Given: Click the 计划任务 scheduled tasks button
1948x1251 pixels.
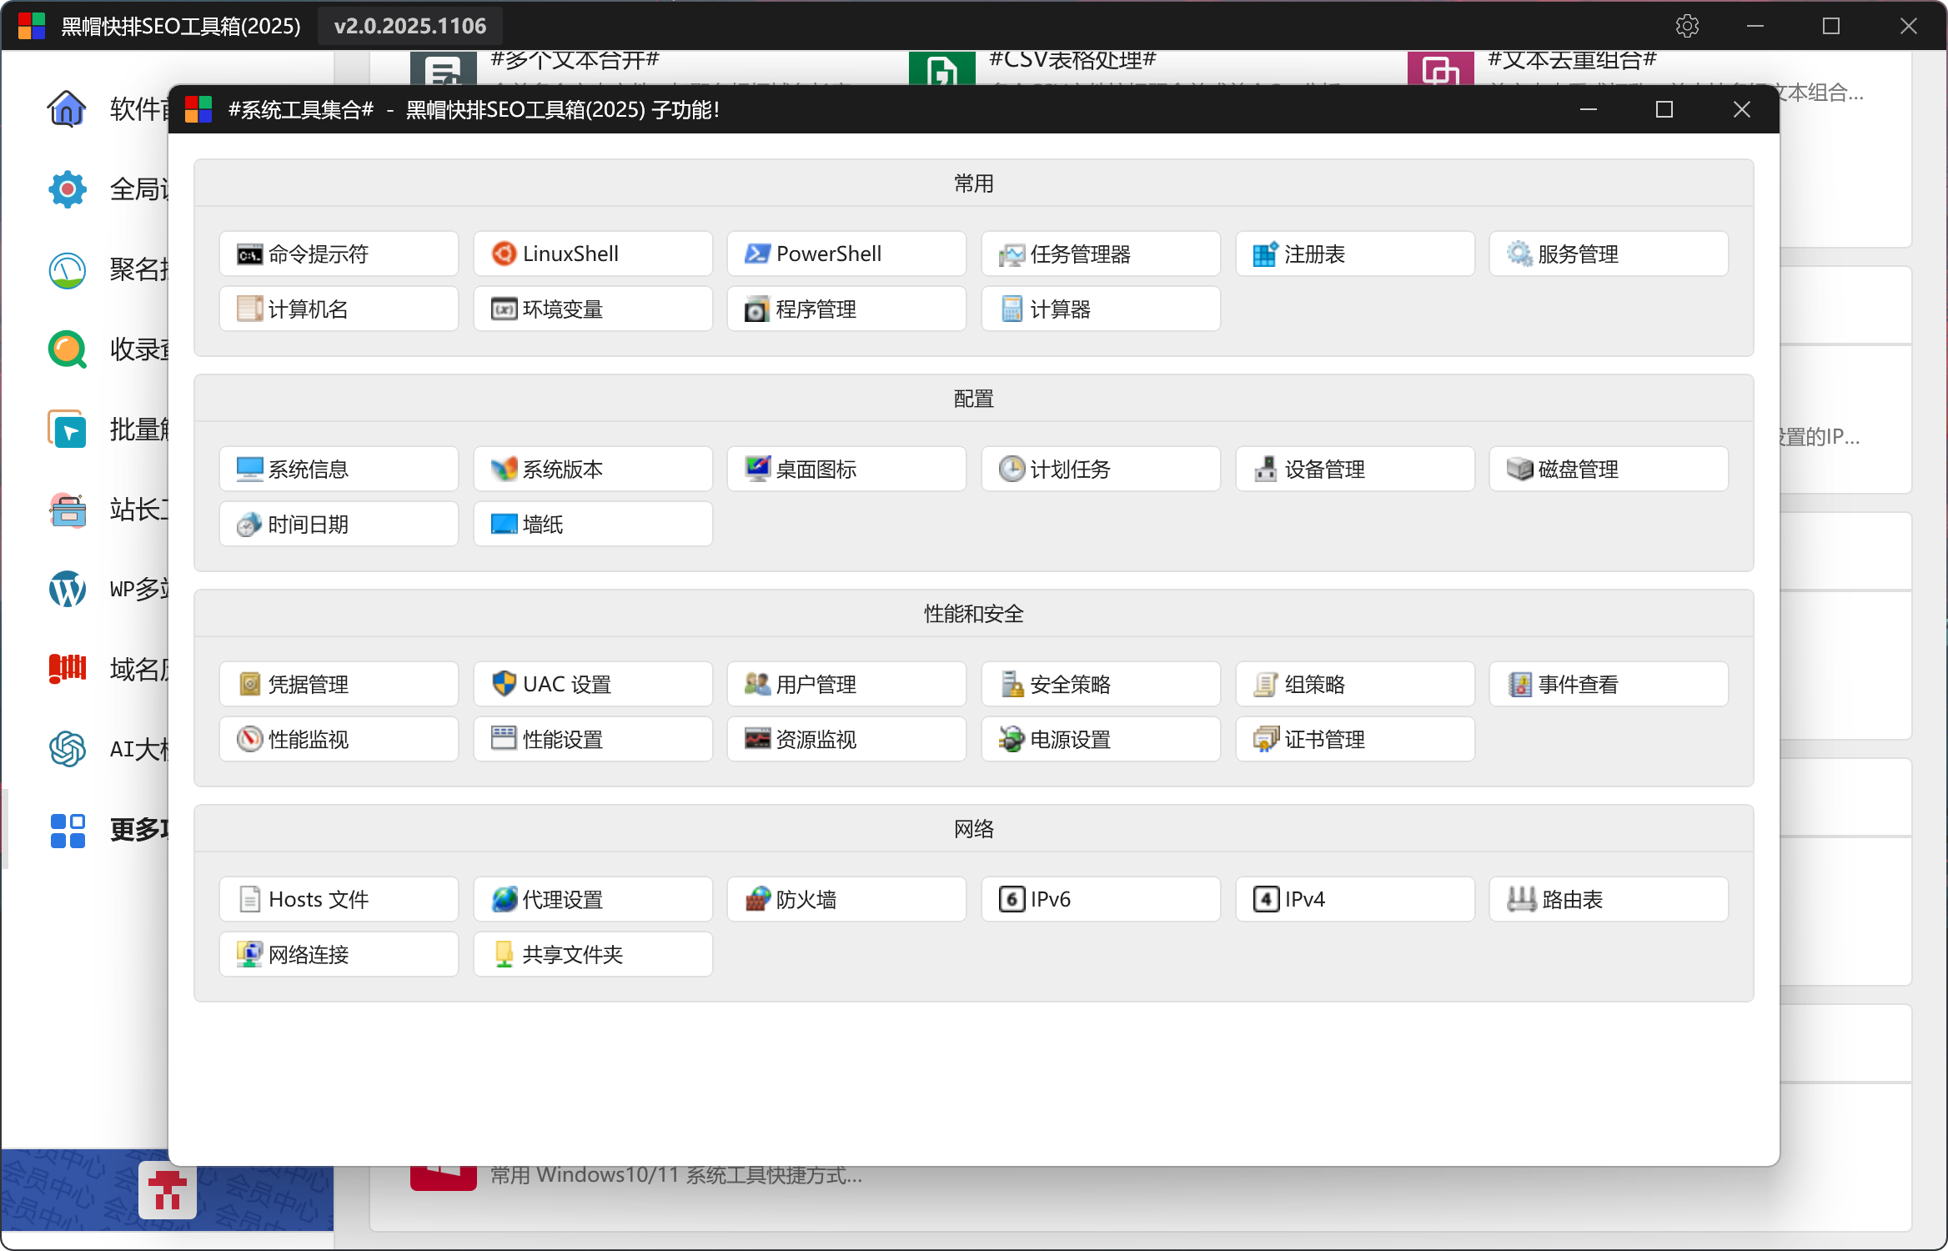Looking at the screenshot, I should coord(1100,469).
